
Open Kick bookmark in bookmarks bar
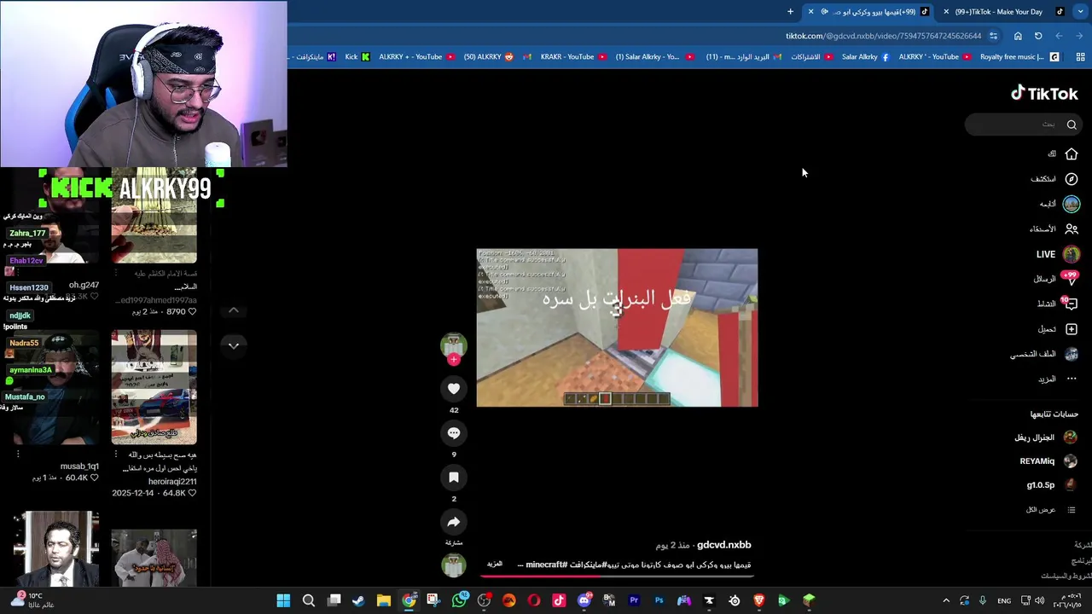pyautogui.click(x=357, y=57)
